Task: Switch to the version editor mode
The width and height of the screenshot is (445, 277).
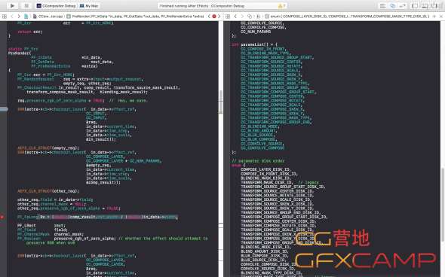Action: click(x=403, y=6)
